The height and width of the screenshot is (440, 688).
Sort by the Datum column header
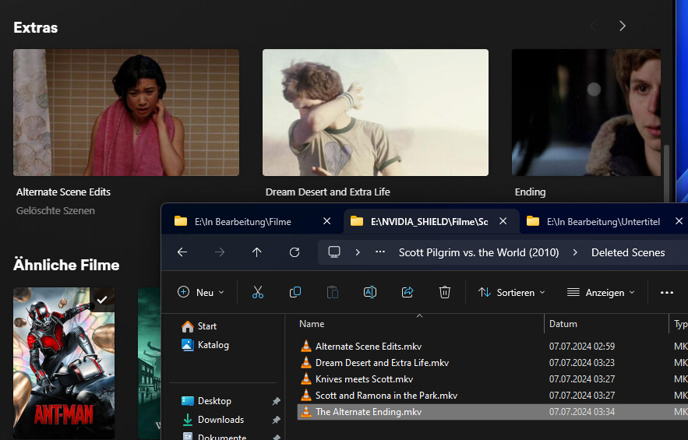coord(563,324)
